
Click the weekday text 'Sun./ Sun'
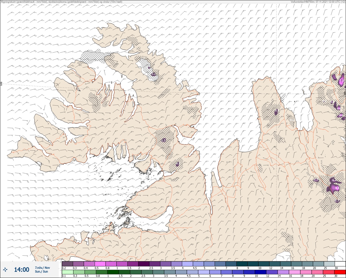click(x=41, y=272)
